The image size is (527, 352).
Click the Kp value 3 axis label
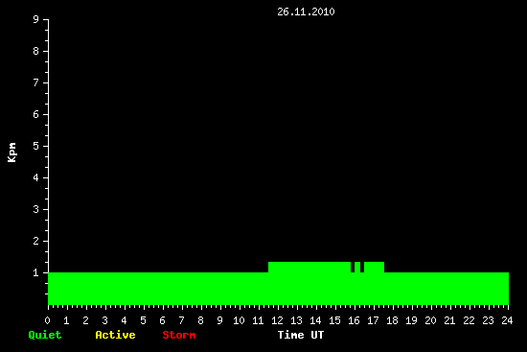click(36, 209)
